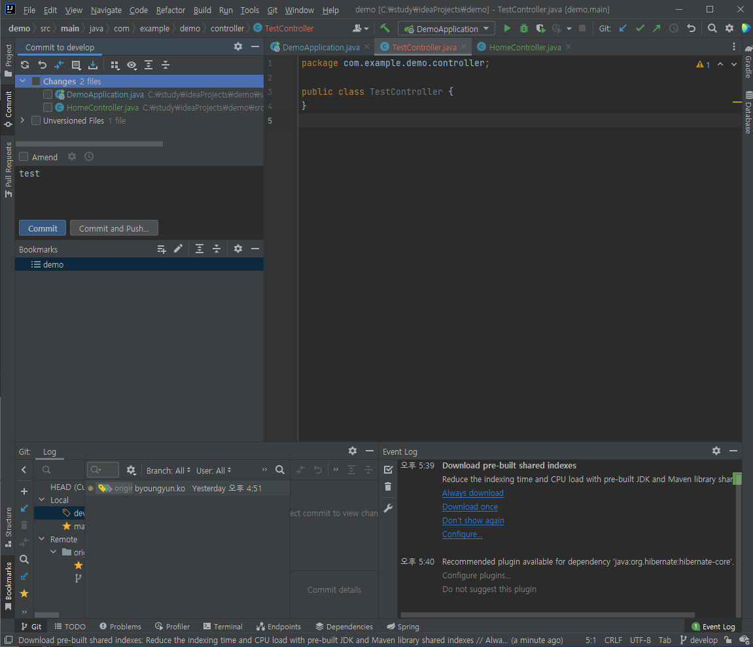Show commit message history clock icon

[x=89, y=157]
